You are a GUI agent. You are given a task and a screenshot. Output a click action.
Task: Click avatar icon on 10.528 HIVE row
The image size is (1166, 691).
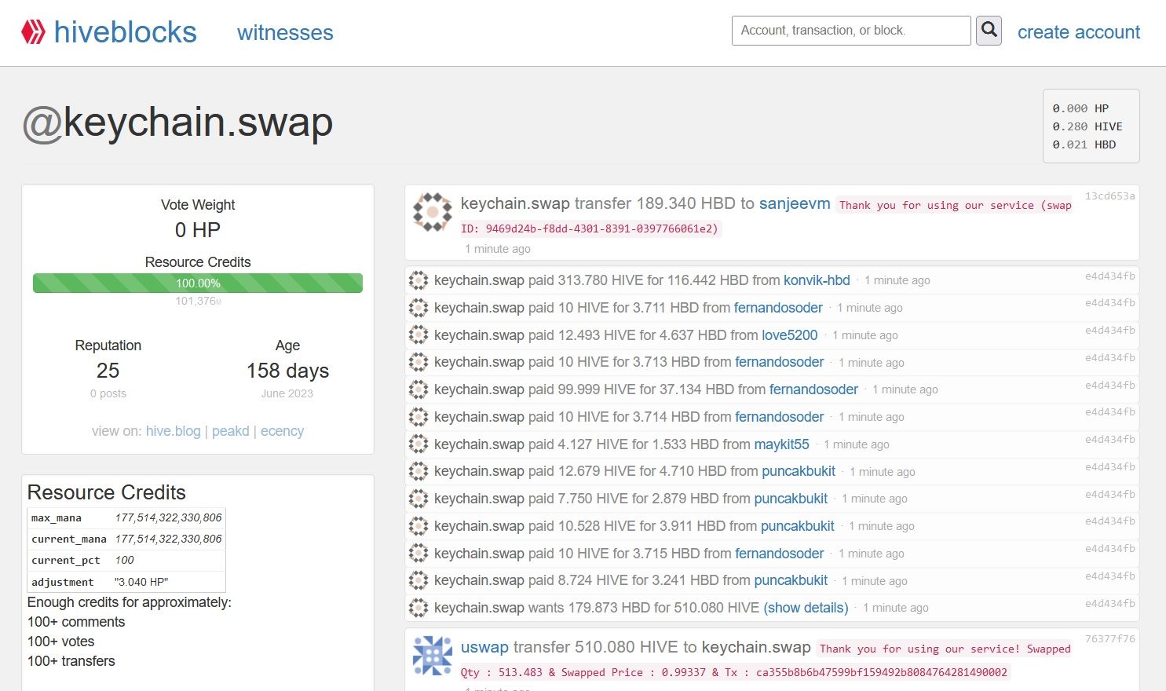[419, 526]
